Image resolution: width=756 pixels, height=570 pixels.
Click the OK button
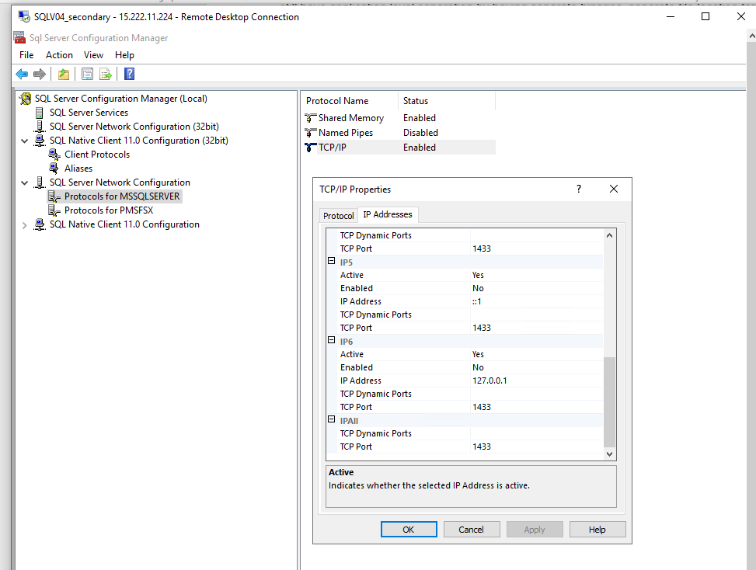pyautogui.click(x=409, y=529)
